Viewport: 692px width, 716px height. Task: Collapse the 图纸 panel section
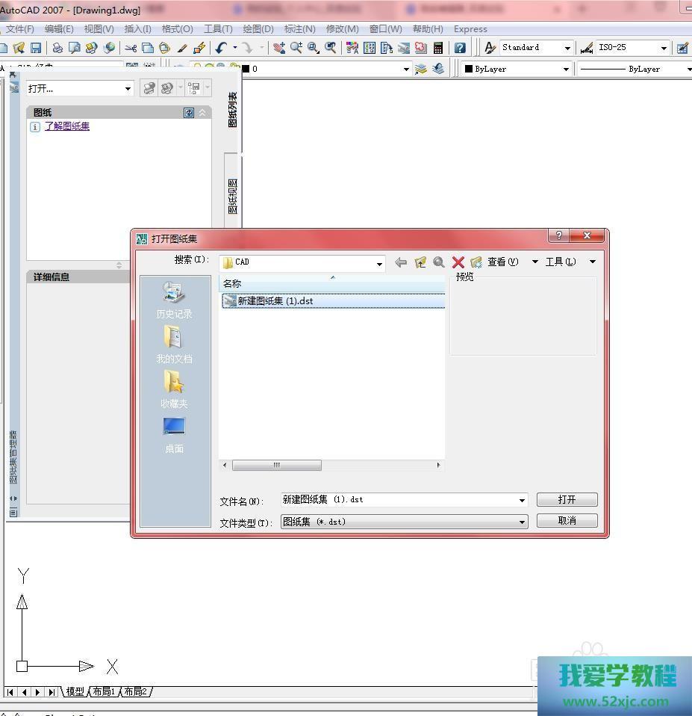click(x=202, y=113)
